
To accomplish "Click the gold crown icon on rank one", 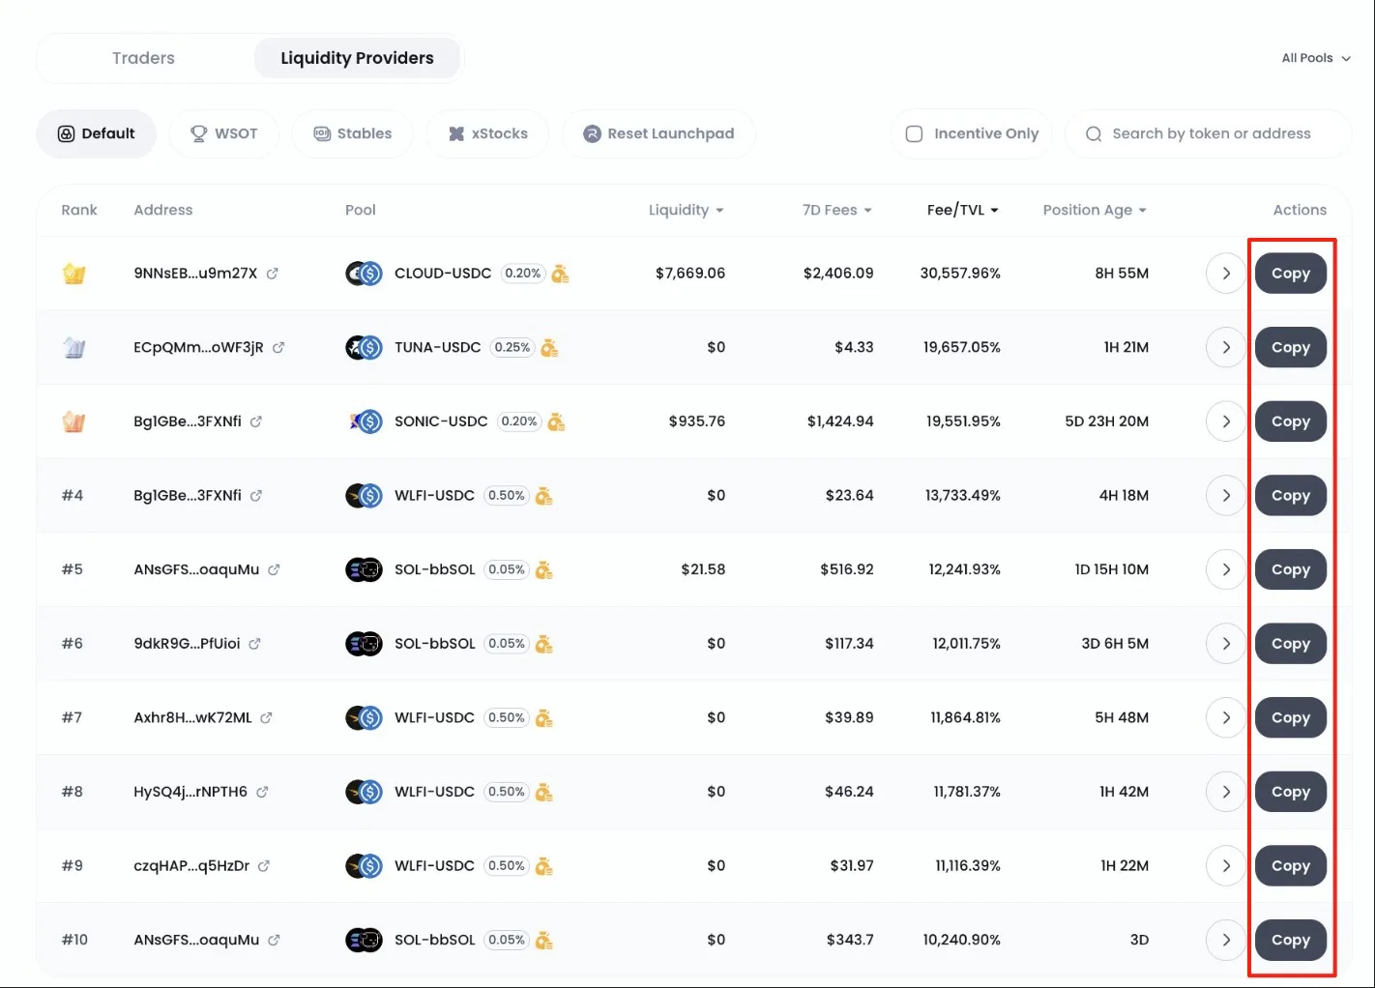I will coord(74,274).
